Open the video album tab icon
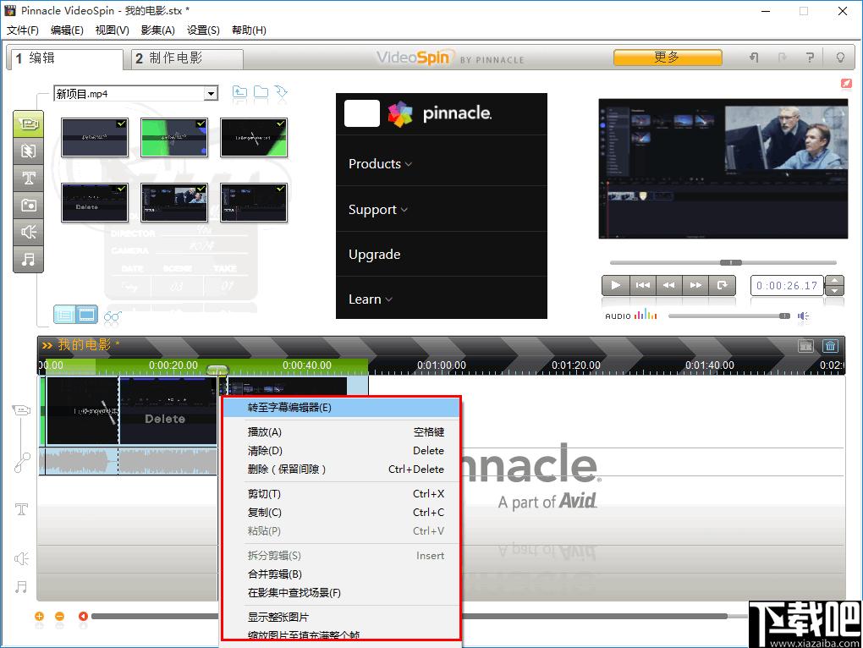Image resolution: width=863 pixels, height=648 pixels. pyautogui.click(x=28, y=124)
